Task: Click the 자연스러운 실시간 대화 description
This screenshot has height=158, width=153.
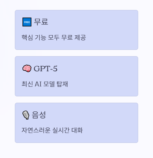Action: (52, 130)
